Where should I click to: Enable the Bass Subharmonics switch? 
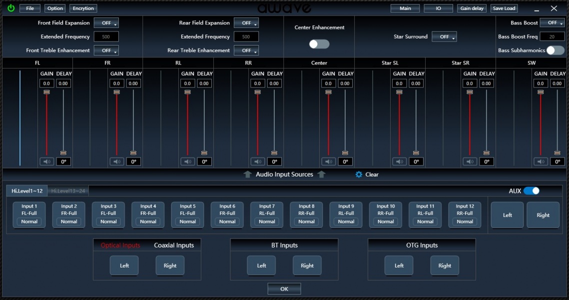coord(556,50)
